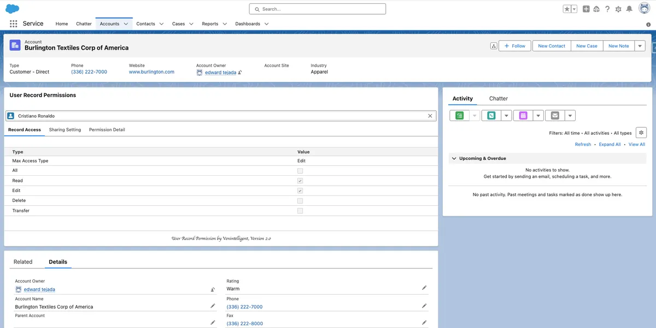656x328 pixels.
Task: Click the change owner icon beside header Account Owner
Action: [240, 72]
